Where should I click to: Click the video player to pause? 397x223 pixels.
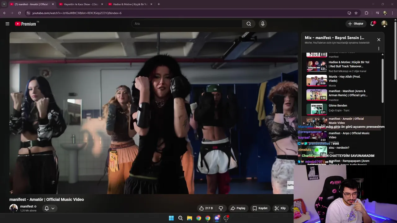[x=154, y=113]
